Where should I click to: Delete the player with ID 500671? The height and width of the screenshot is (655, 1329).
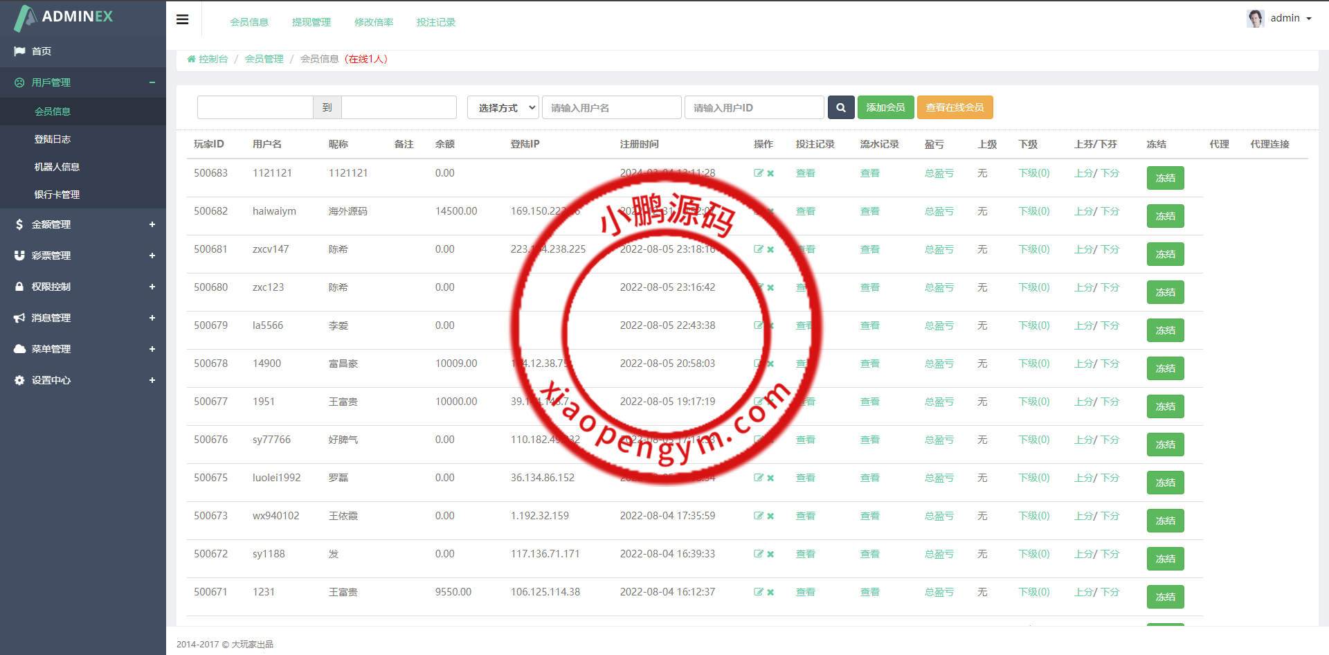coord(770,593)
